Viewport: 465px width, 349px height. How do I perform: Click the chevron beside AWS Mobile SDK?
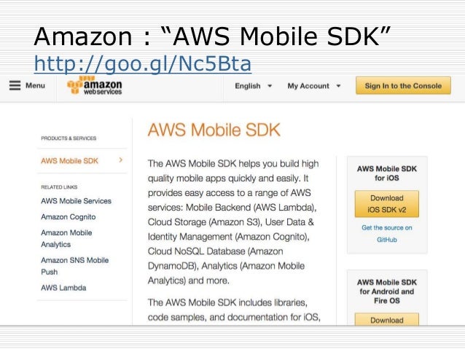point(121,160)
